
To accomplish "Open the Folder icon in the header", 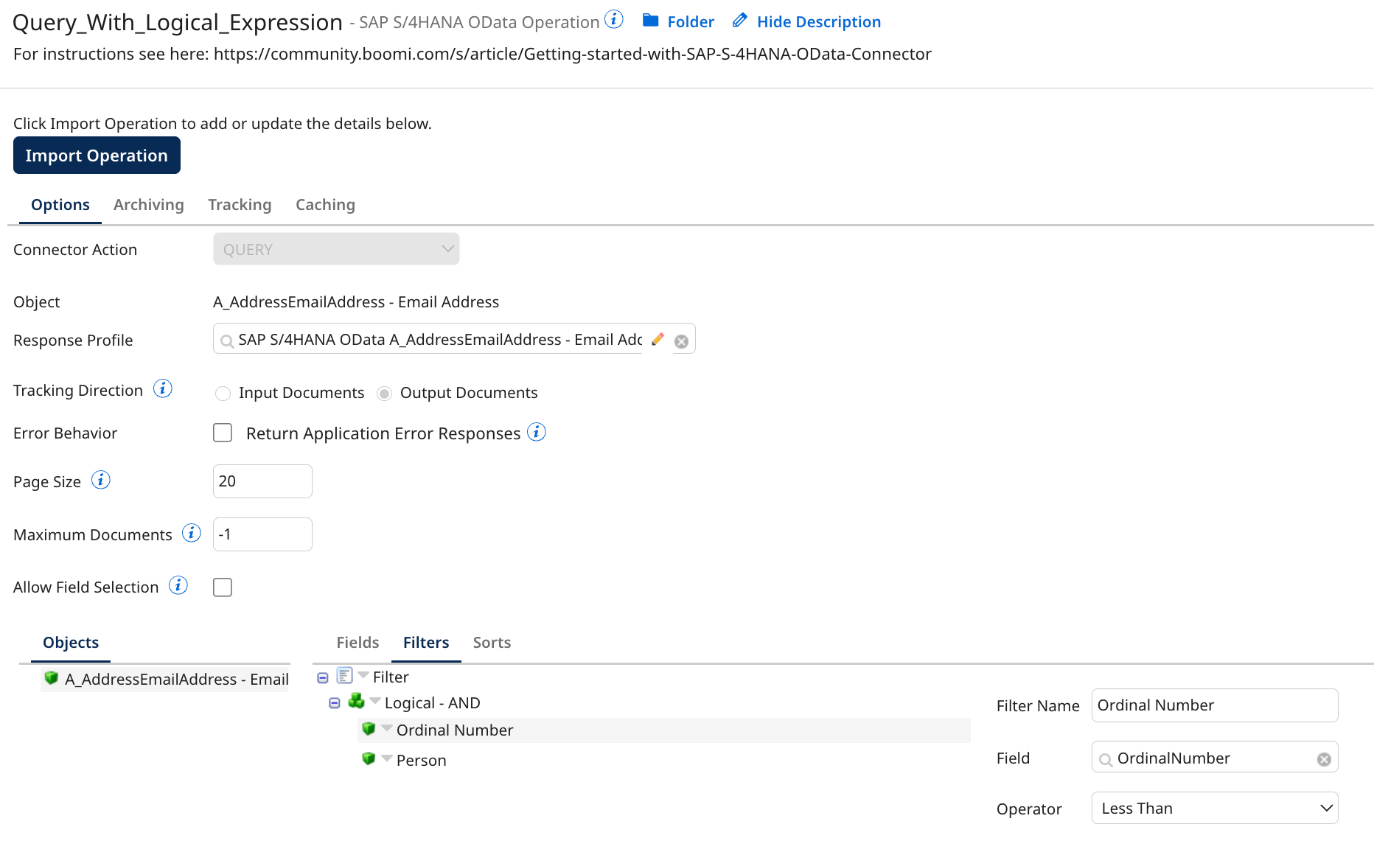I will tap(652, 21).
